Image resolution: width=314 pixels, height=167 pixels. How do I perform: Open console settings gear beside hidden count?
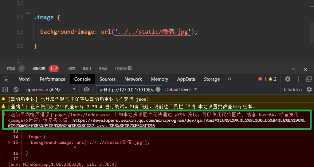click(308, 90)
